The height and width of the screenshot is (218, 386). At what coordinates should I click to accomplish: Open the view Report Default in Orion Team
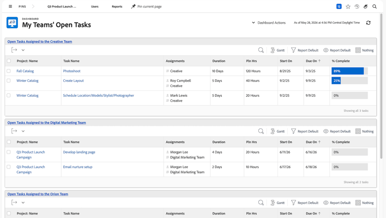pos(337,203)
